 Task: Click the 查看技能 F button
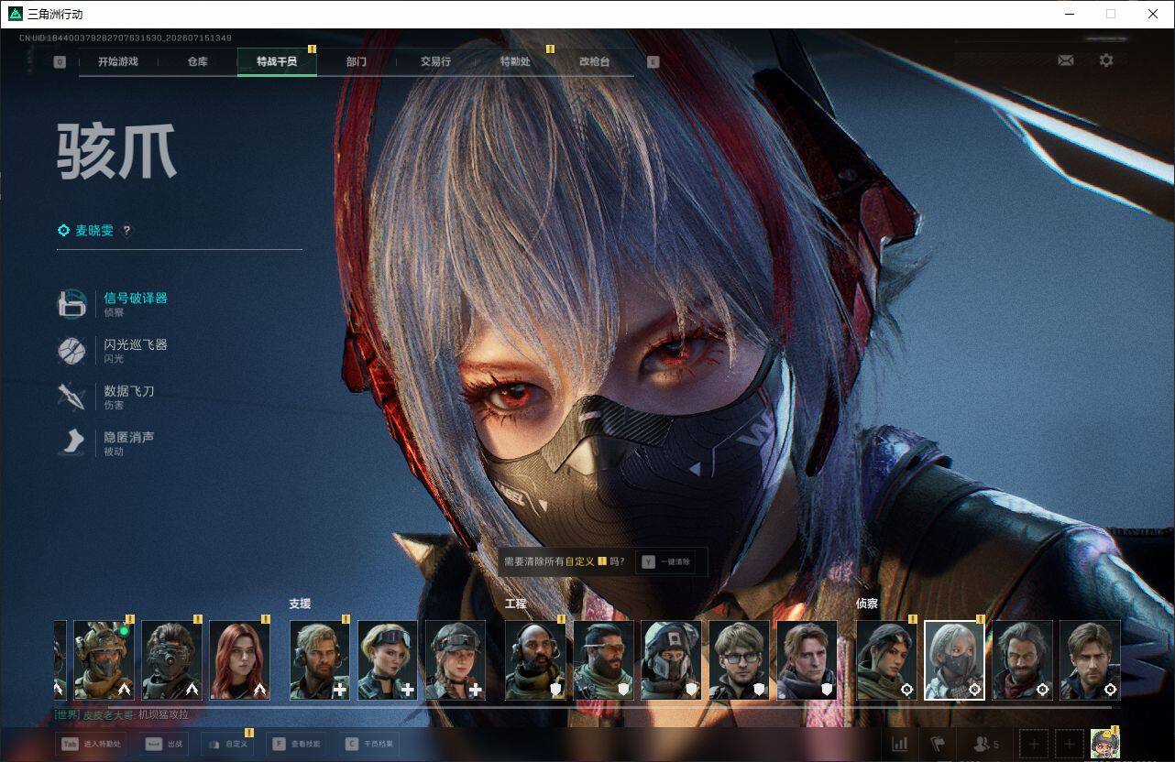pos(296,745)
